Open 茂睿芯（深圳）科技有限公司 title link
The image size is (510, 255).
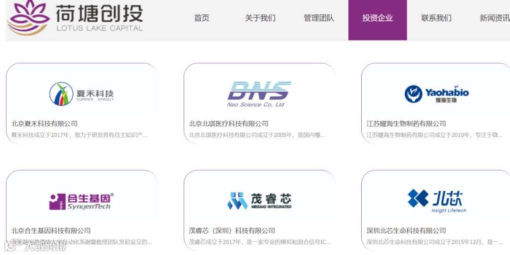pyautogui.click(x=232, y=231)
